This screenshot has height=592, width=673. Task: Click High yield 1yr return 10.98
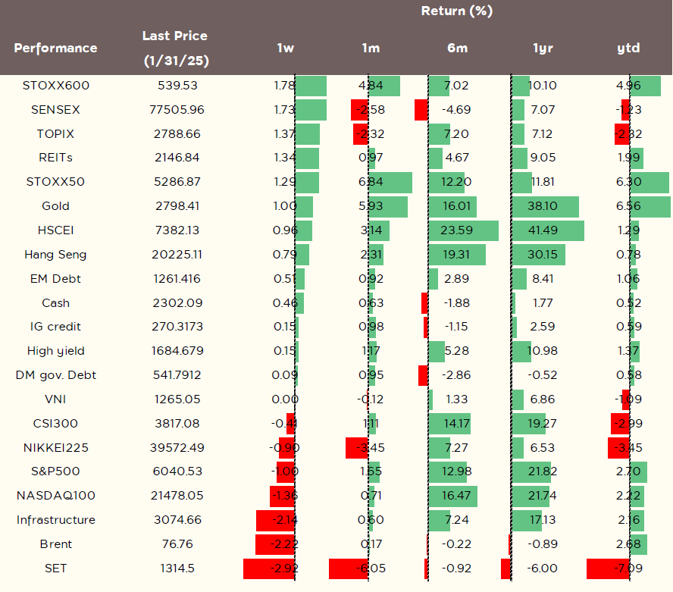tap(543, 351)
